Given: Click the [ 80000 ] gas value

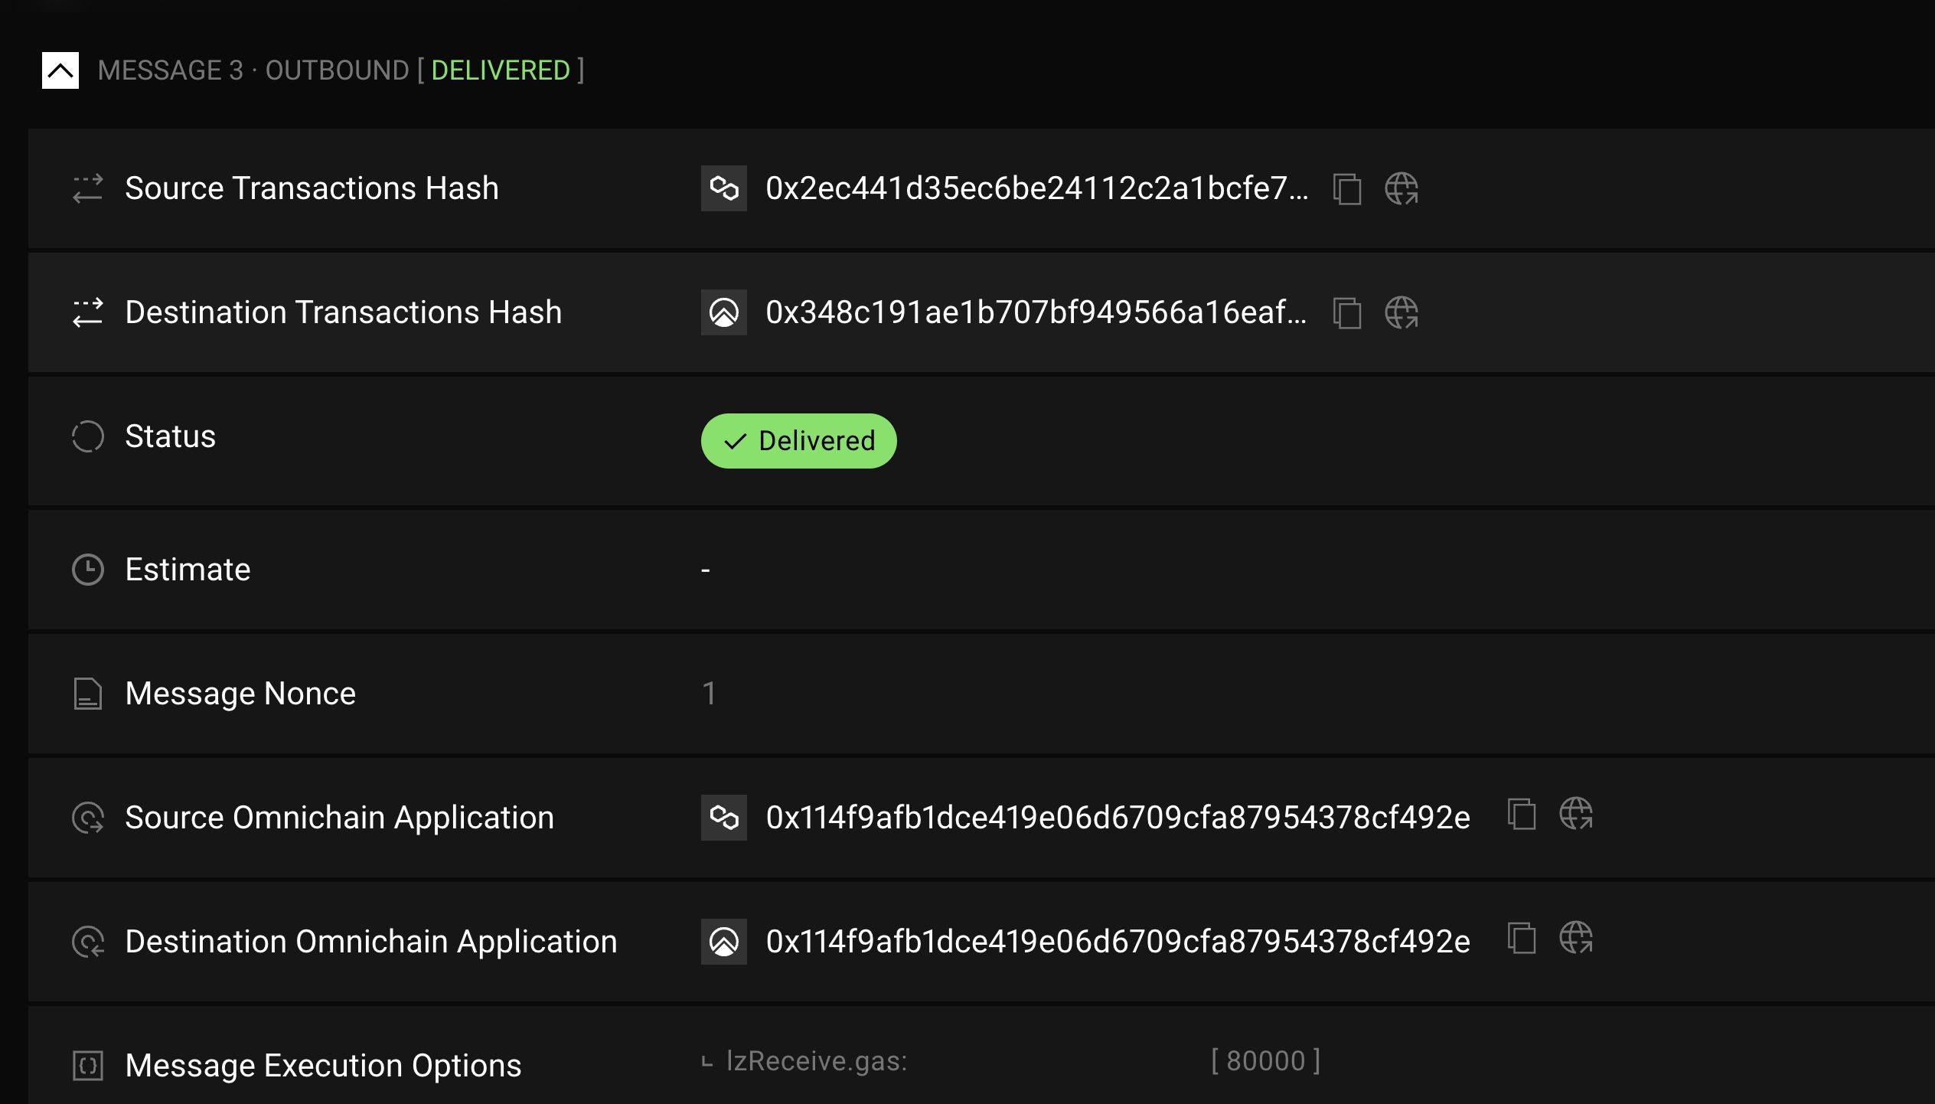Looking at the screenshot, I should (x=1266, y=1061).
